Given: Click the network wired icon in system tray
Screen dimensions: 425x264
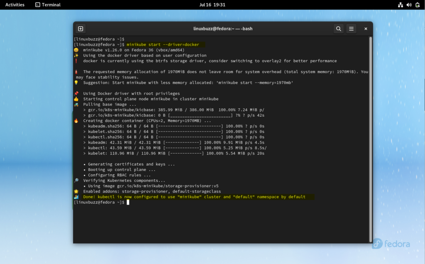Looking at the screenshot, I should [x=401, y=5].
